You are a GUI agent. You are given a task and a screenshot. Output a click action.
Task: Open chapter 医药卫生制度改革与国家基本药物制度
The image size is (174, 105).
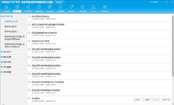tap(48, 25)
